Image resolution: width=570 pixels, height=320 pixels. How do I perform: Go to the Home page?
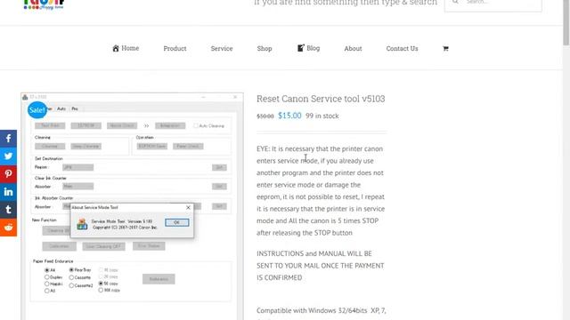[126, 48]
